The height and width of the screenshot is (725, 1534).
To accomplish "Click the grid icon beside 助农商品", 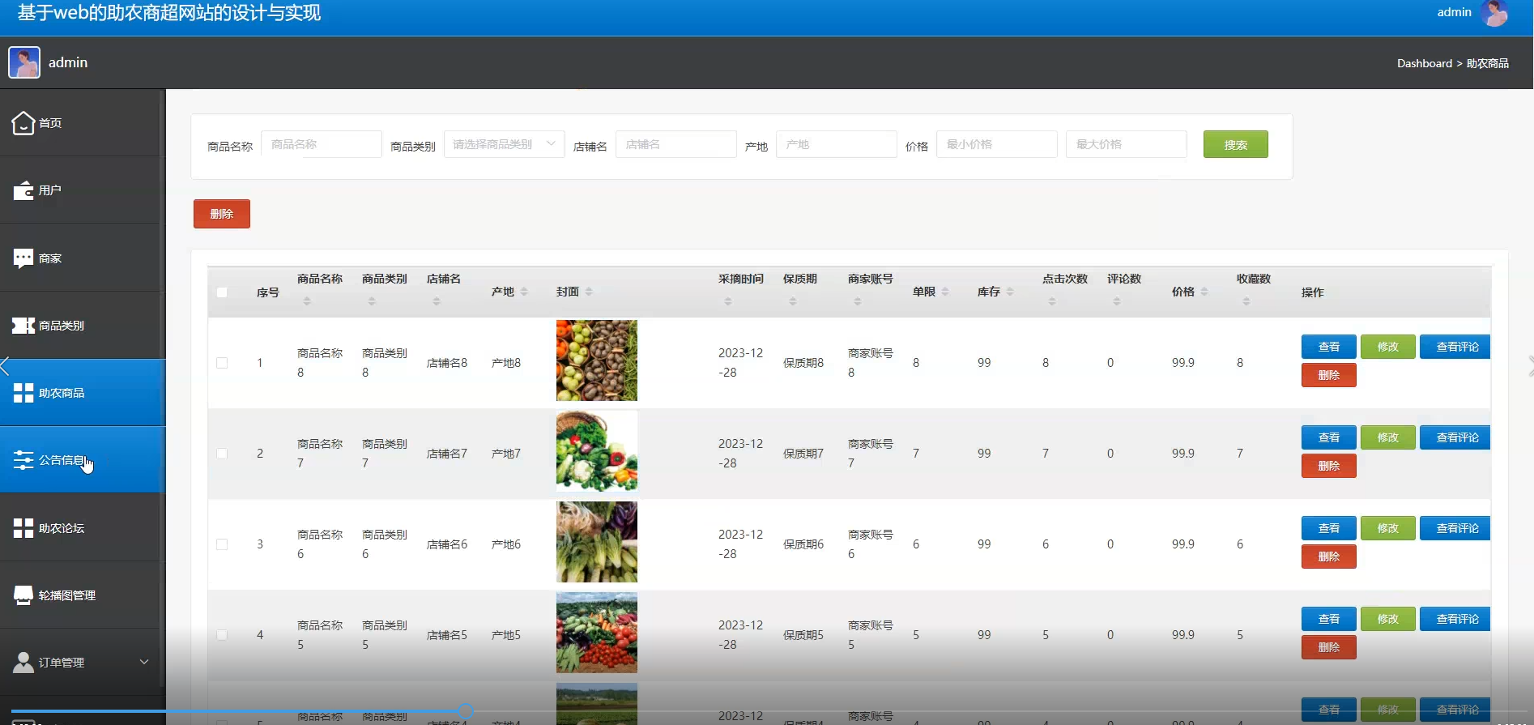I will [x=23, y=393].
